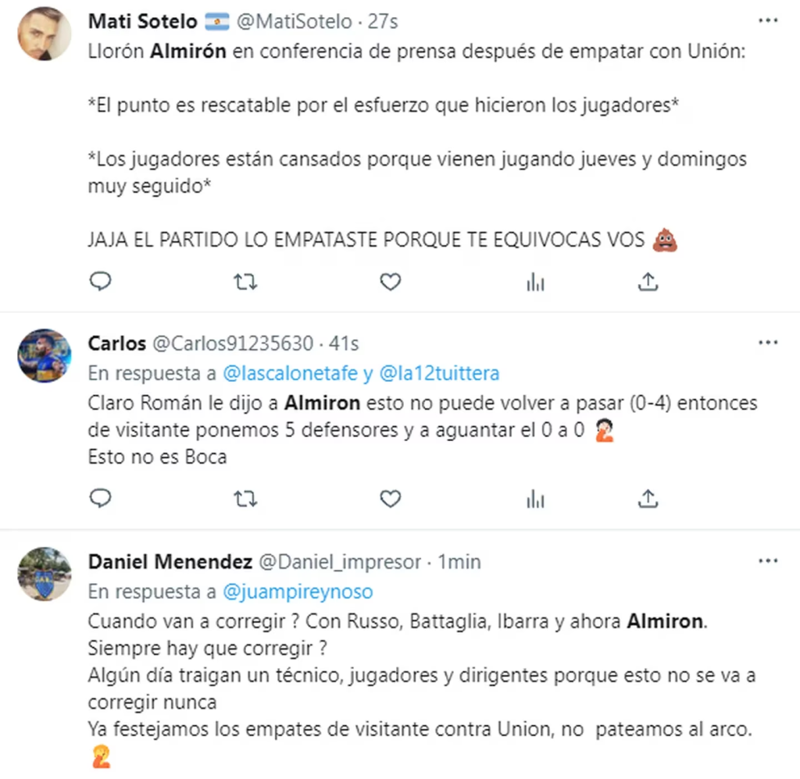Like Mati Sotelo's tweet about Almirón
The height and width of the screenshot is (779, 800).
point(391,282)
